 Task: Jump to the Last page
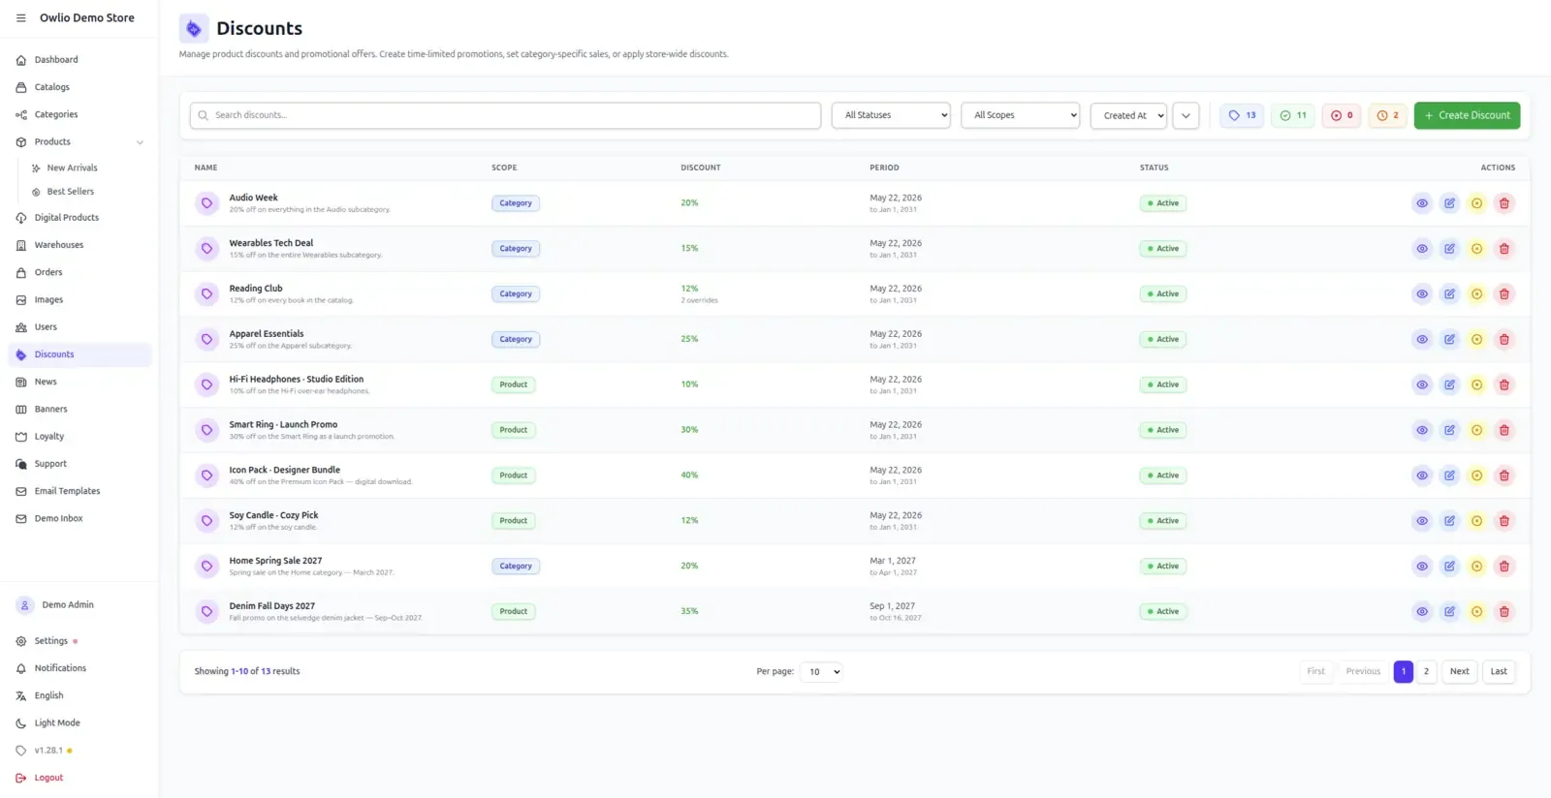tap(1499, 671)
